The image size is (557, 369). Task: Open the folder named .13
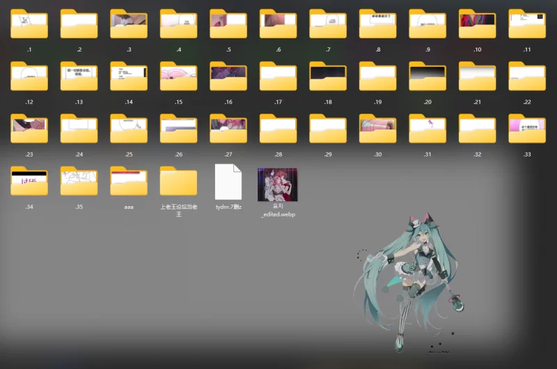79,76
